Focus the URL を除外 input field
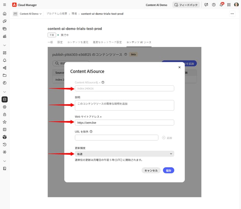The height and width of the screenshot is (209, 241). [x=117, y=138]
